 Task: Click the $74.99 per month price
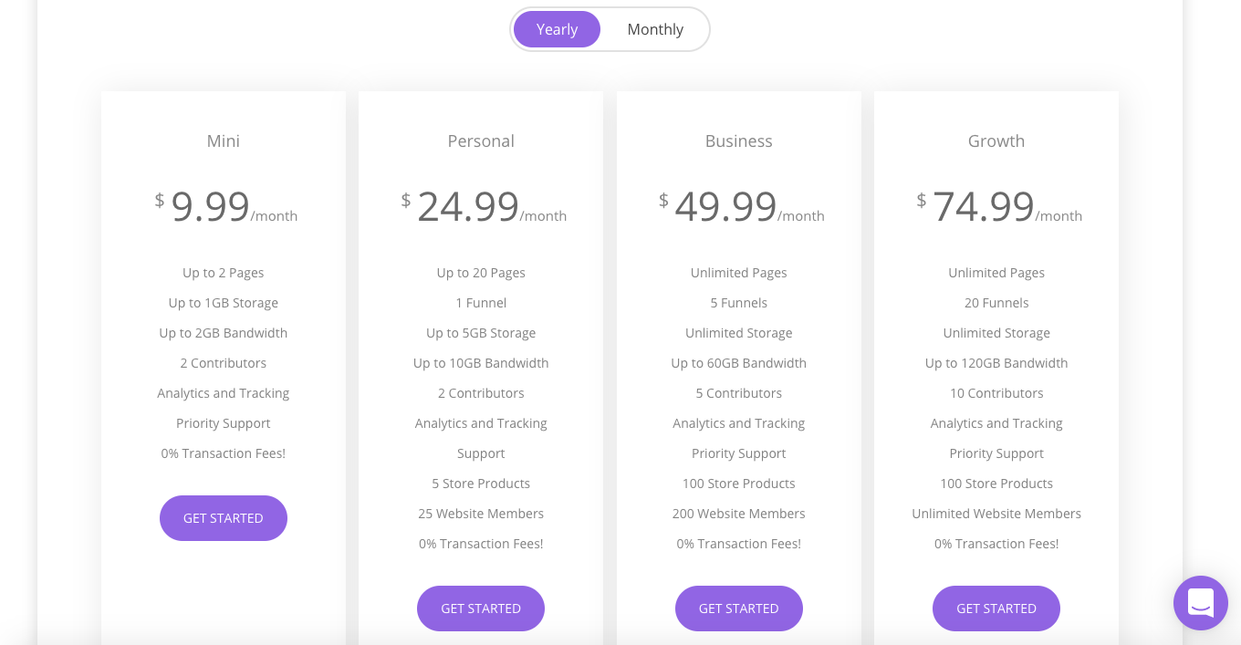999,207
